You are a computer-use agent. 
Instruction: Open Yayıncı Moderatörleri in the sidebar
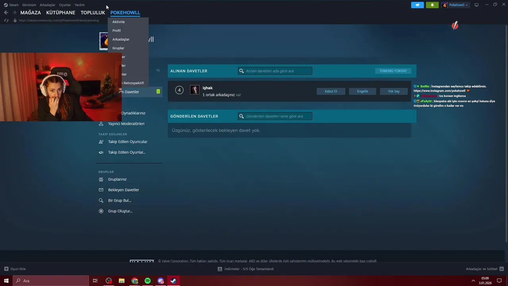pyautogui.click(x=126, y=124)
